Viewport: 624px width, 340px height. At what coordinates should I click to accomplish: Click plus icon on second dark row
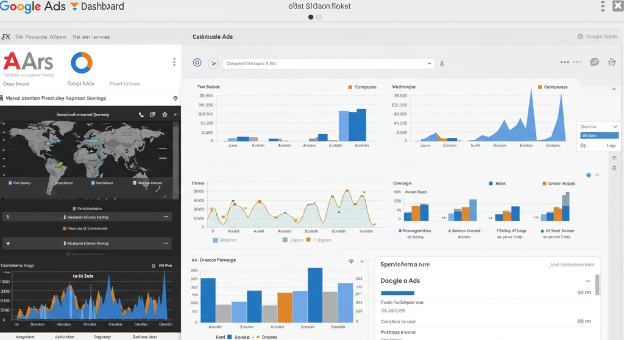8,243
